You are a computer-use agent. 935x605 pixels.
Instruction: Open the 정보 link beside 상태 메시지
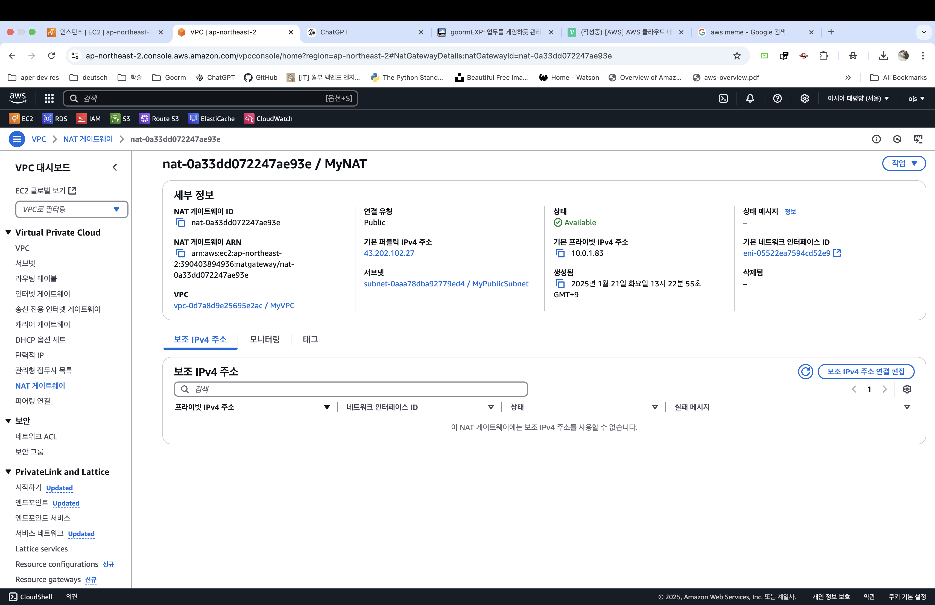pyautogui.click(x=790, y=212)
